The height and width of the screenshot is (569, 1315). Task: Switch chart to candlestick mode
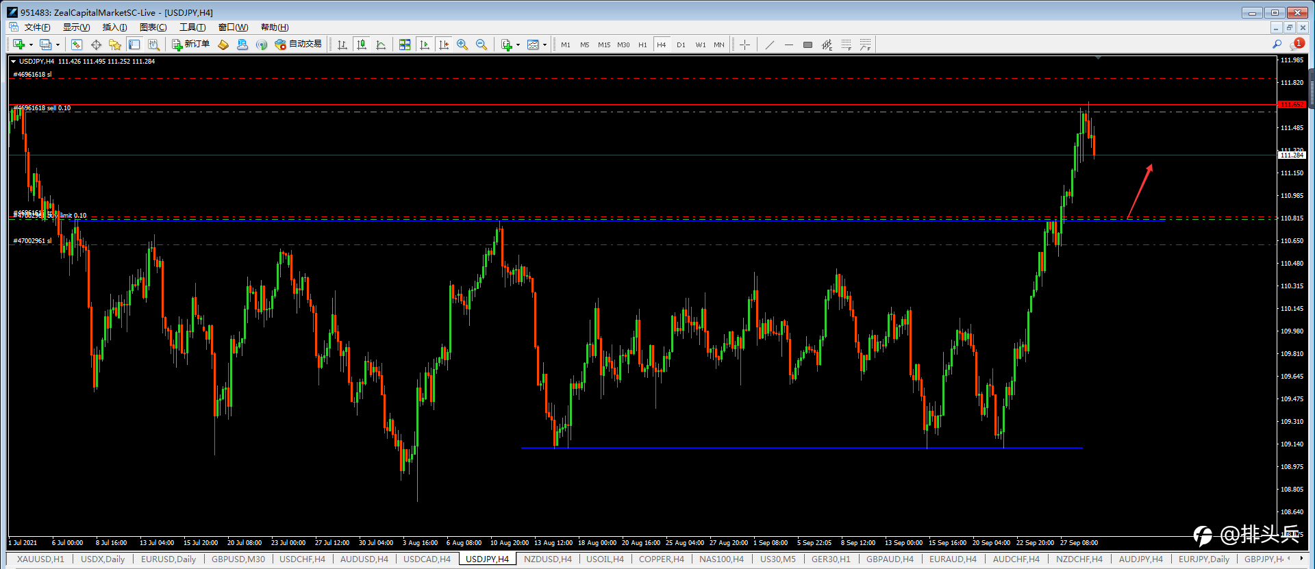pyautogui.click(x=362, y=45)
